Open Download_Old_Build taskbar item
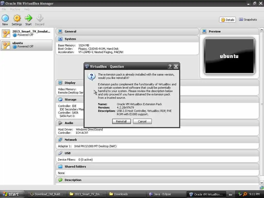264x198 pixels. 47,194
